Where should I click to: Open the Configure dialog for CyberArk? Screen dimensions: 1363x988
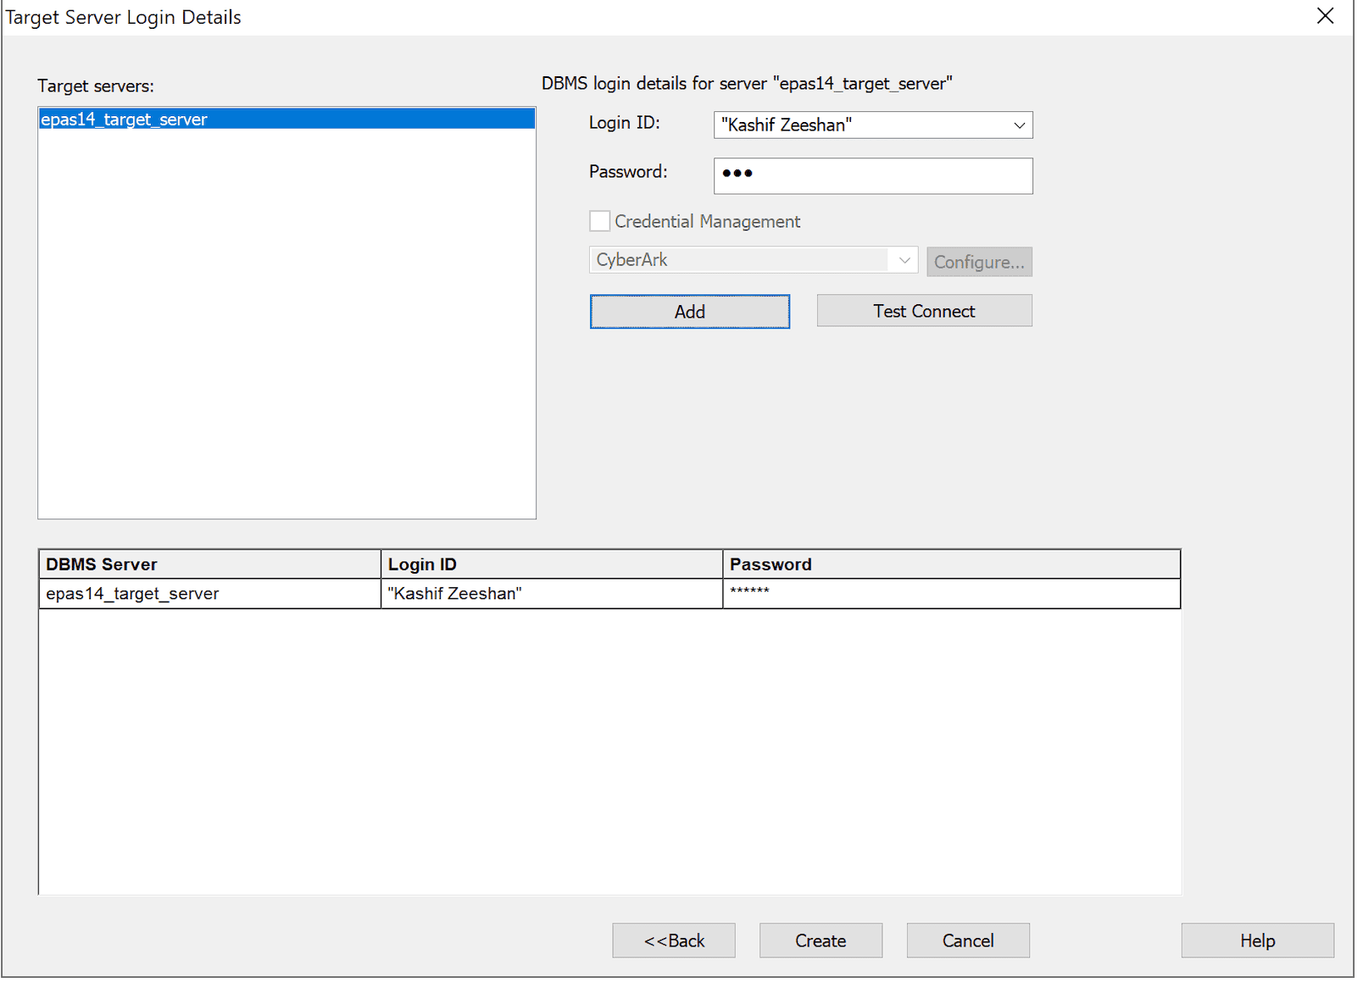pos(979,261)
